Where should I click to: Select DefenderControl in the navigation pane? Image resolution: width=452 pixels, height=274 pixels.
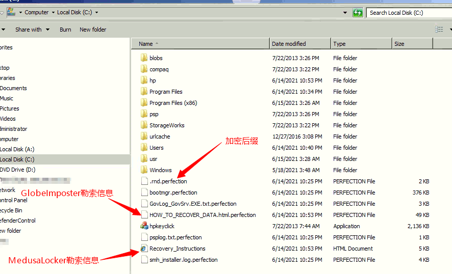click(17, 221)
